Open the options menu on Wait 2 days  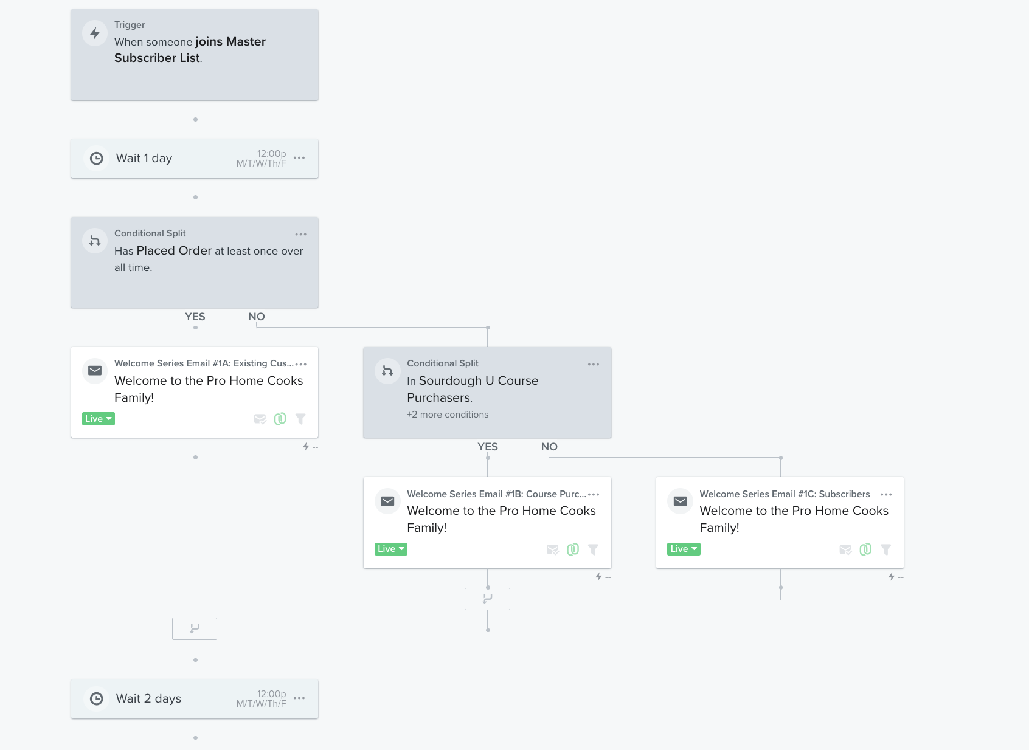(299, 698)
